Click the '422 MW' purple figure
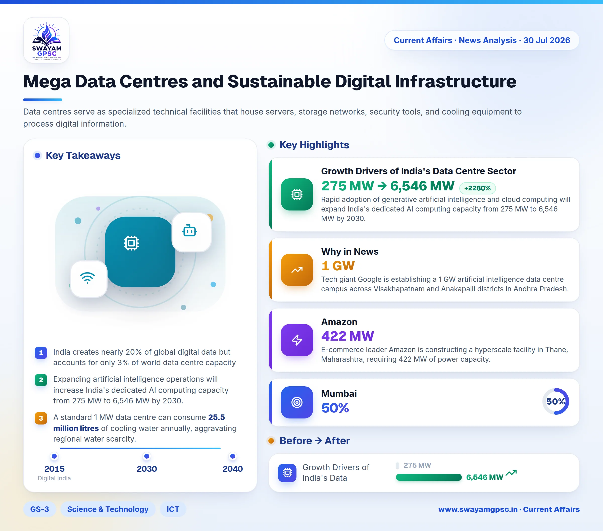 (347, 336)
